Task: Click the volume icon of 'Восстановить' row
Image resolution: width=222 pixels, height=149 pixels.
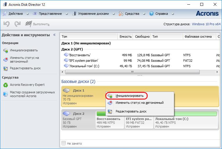Action: coord(66,55)
